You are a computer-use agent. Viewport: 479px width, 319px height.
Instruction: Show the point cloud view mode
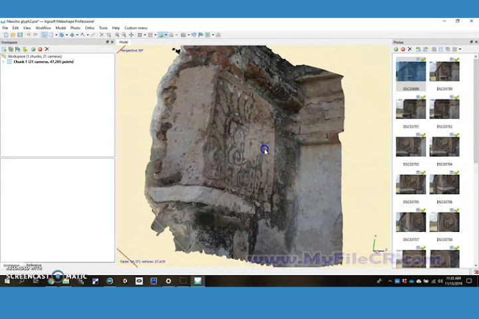pos(140,35)
